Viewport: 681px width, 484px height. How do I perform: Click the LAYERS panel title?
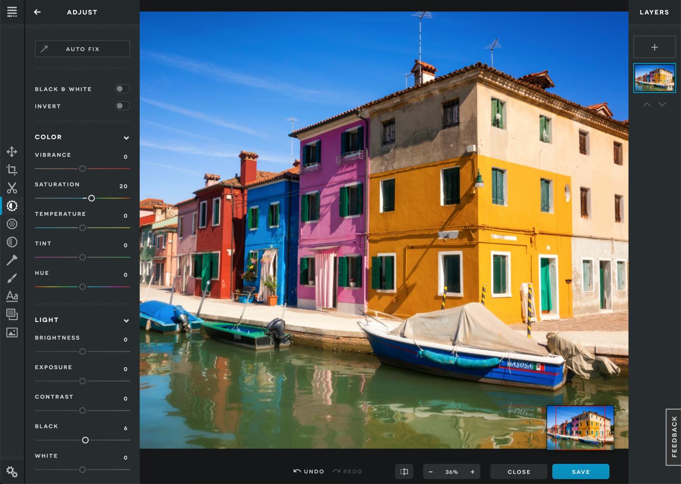point(654,12)
